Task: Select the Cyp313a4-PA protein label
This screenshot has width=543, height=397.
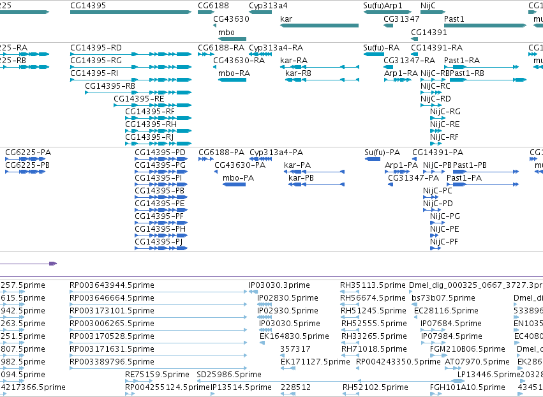Action: pyautogui.click(x=276, y=153)
